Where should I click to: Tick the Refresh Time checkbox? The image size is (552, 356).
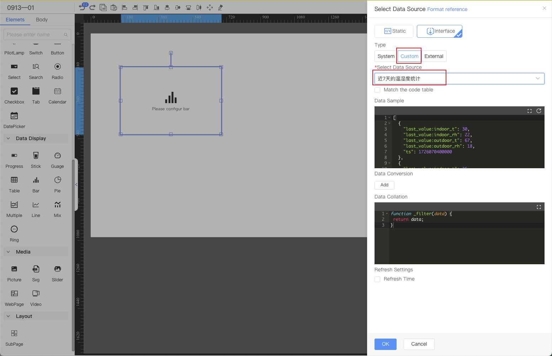tap(378, 279)
